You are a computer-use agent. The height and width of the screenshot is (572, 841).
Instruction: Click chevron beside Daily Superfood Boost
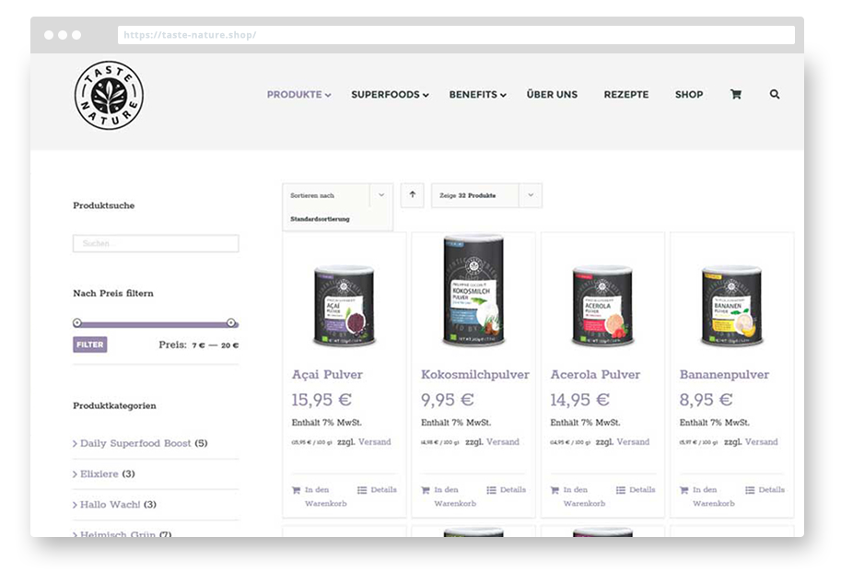76,443
